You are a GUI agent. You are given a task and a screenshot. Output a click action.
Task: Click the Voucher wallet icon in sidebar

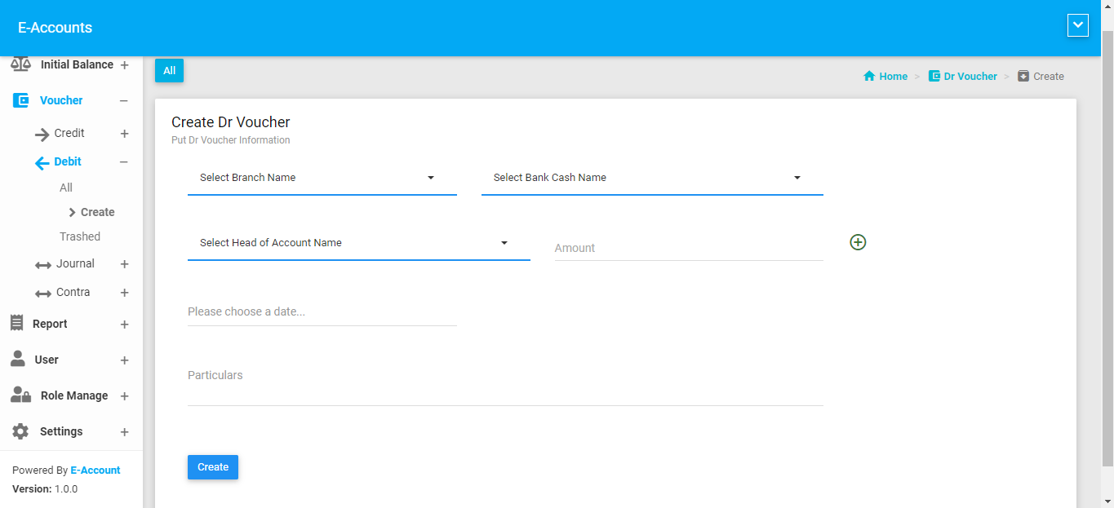pos(20,100)
